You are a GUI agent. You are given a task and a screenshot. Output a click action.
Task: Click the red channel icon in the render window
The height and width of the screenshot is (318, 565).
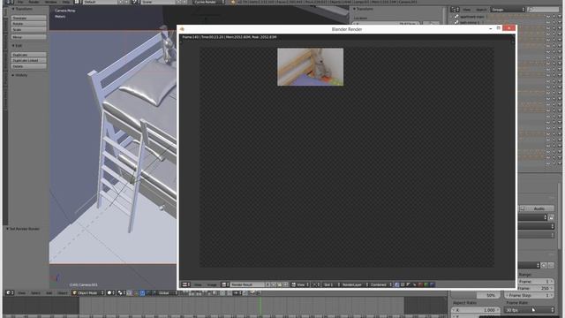(x=420, y=284)
